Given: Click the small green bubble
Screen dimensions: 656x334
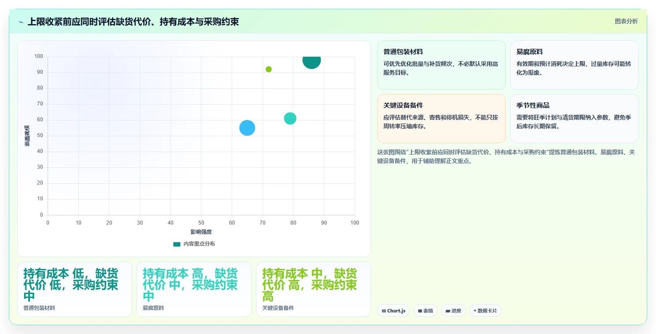Looking at the screenshot, I should pyautogui.click(x=269, y=69).
